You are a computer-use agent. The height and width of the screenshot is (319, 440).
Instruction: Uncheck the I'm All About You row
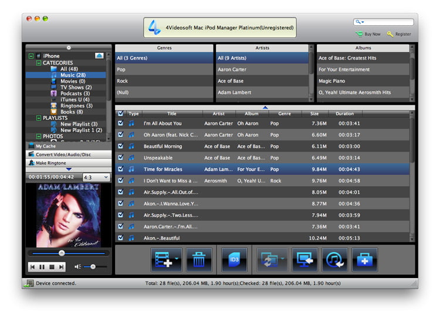click(121, 124)
